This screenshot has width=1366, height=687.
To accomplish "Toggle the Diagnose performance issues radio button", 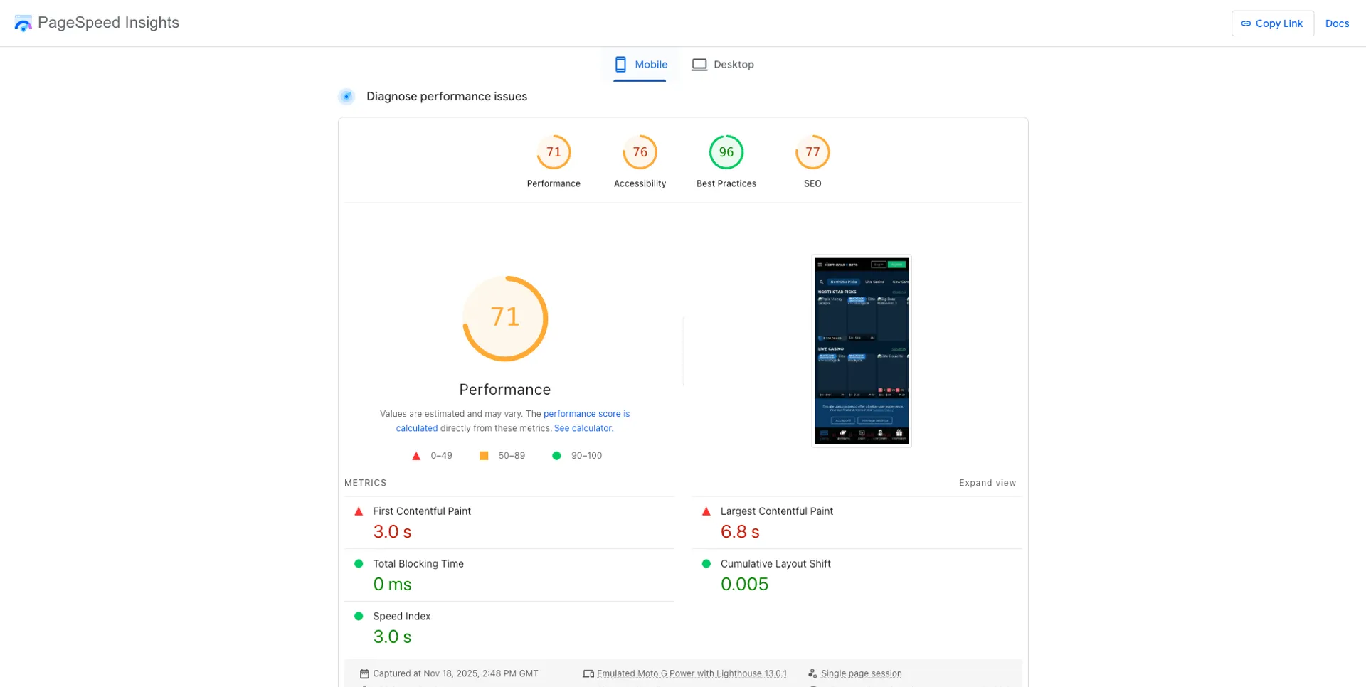I will 346,96.
